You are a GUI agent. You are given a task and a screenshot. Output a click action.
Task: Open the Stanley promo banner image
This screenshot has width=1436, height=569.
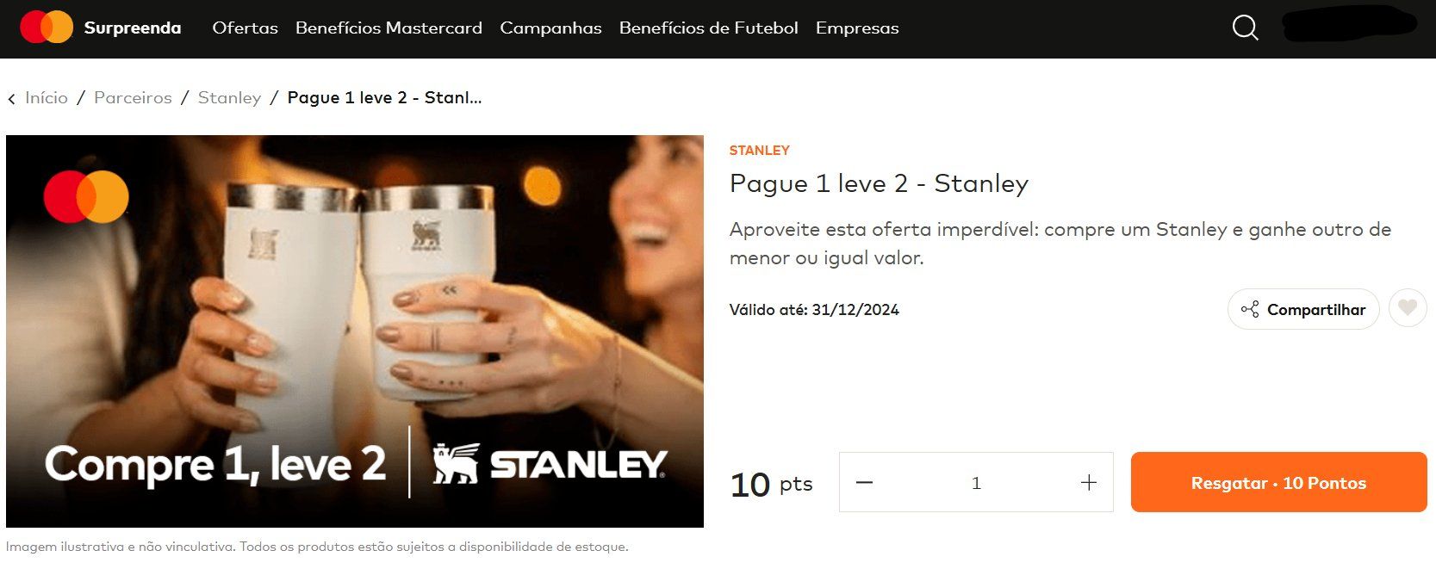(x=355, y=331)
